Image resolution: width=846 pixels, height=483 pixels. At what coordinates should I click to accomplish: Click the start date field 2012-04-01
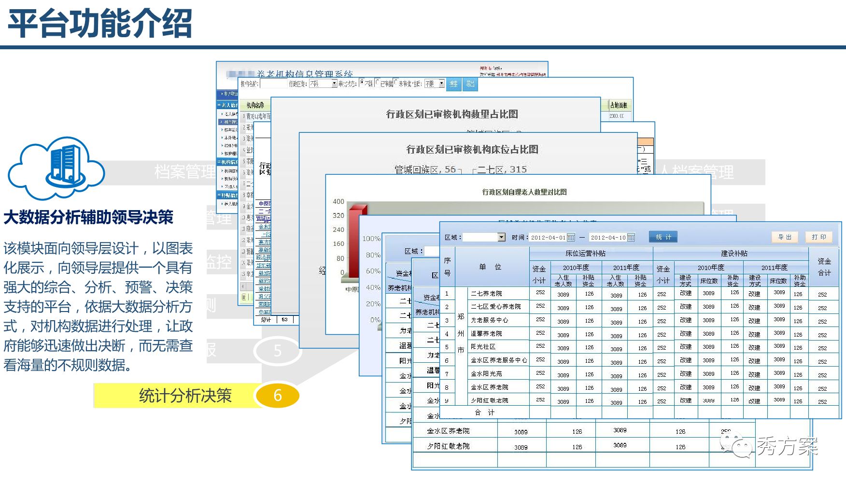(548, 237)
